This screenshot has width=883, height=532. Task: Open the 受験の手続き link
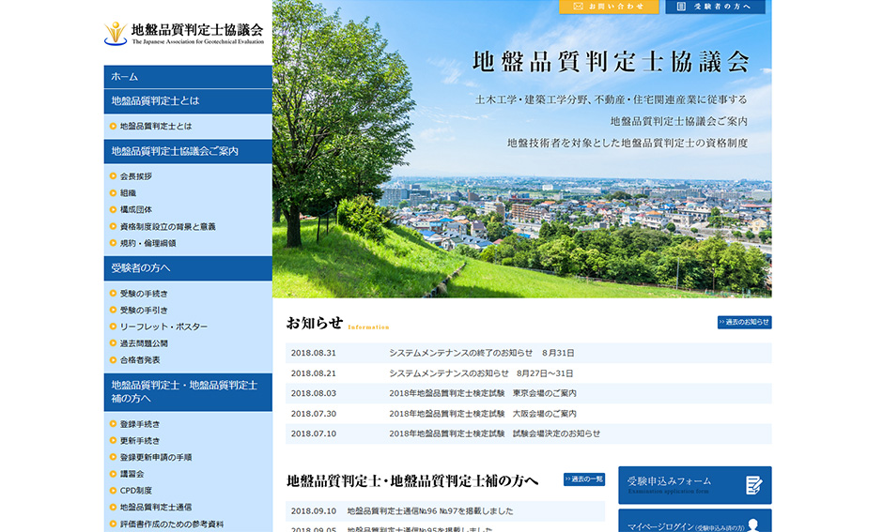144,294
